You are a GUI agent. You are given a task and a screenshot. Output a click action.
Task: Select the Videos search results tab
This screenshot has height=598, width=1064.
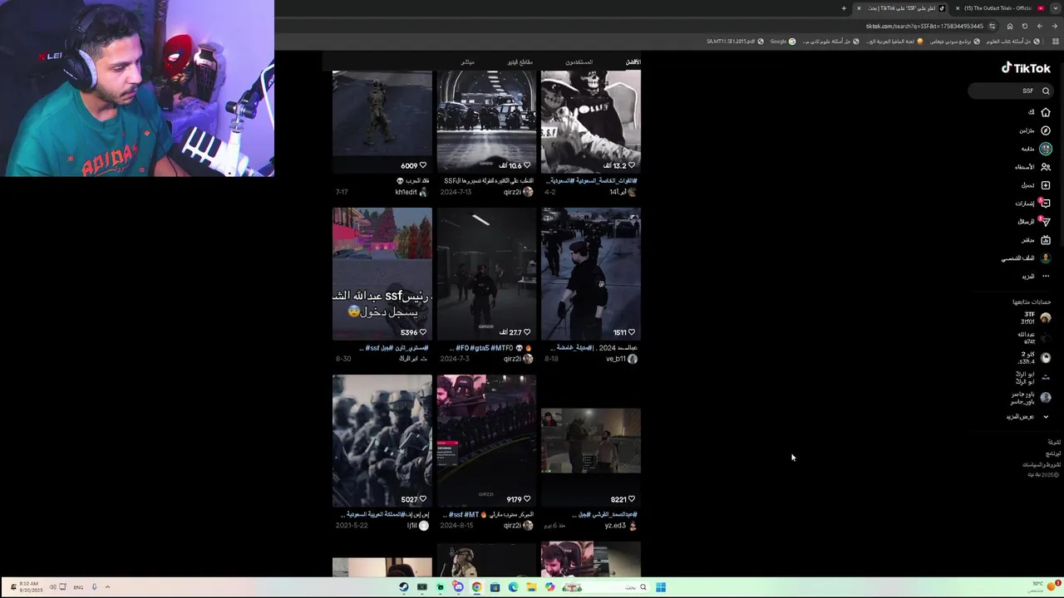click(x=520, y=61)
